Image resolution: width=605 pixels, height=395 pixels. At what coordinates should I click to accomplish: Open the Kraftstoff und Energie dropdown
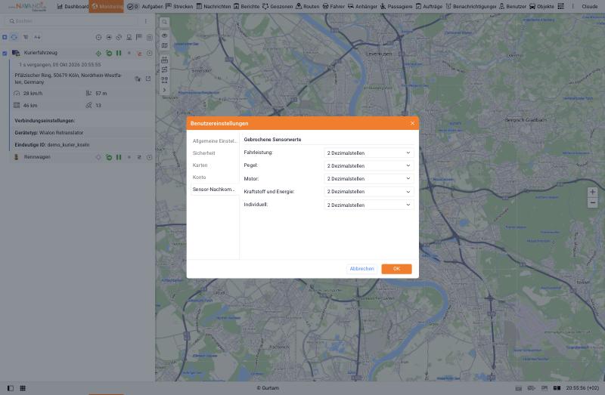coord(368,192)
